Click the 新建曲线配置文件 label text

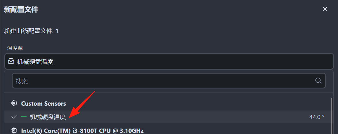tap(29, 31)
